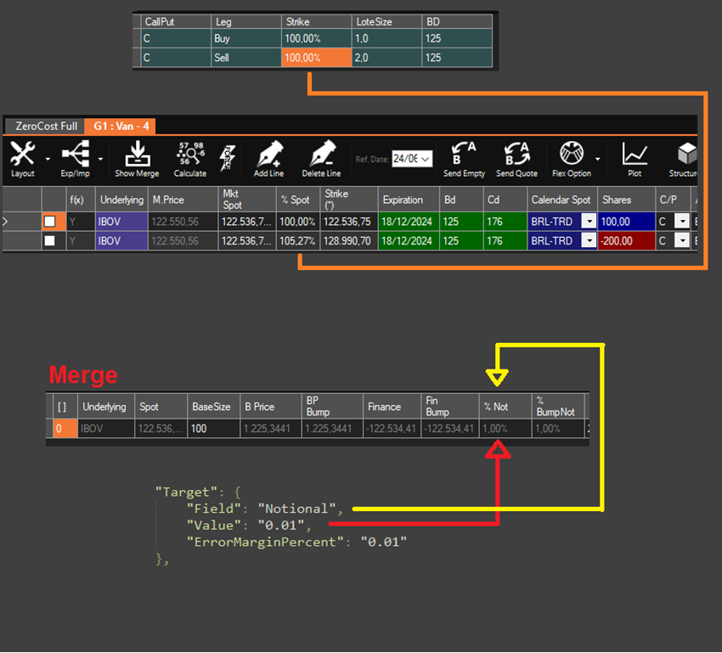This screenshot has height=653, width=722.
Task: Tick the checkbox on second IBOV row
Action: [x=49, y=241]
